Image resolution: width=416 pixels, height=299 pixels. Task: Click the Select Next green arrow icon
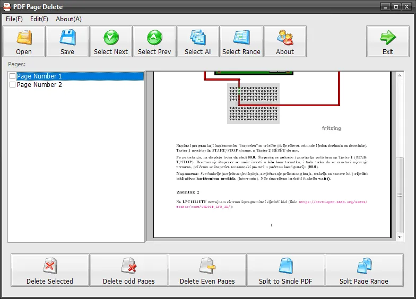tap(111, 41)
